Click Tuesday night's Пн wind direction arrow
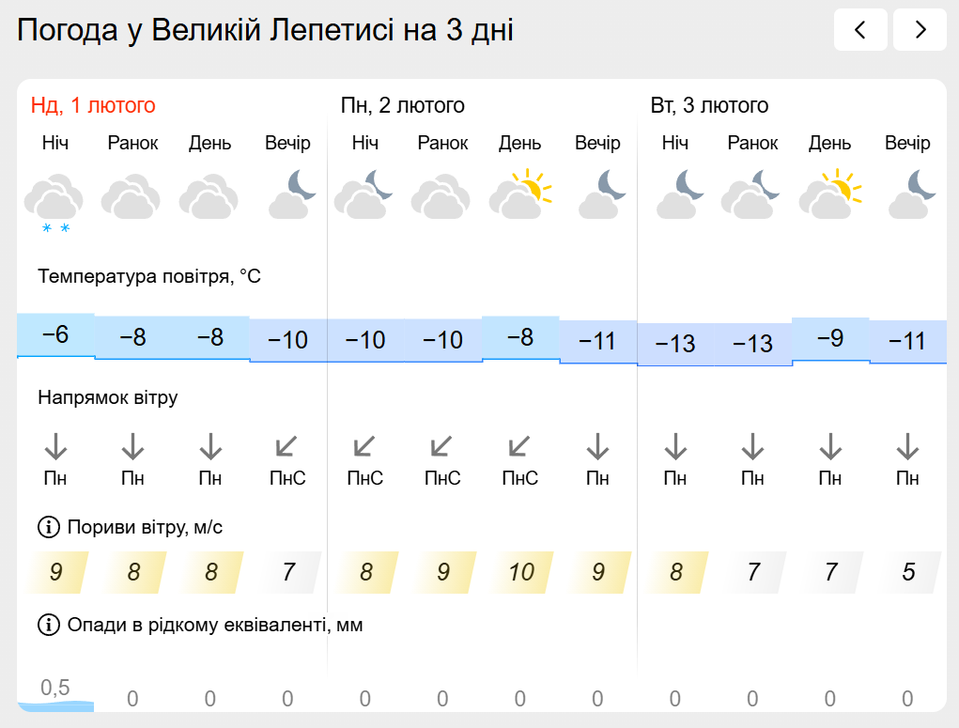Viewport: 959px width, 728px height. [674, 446]
